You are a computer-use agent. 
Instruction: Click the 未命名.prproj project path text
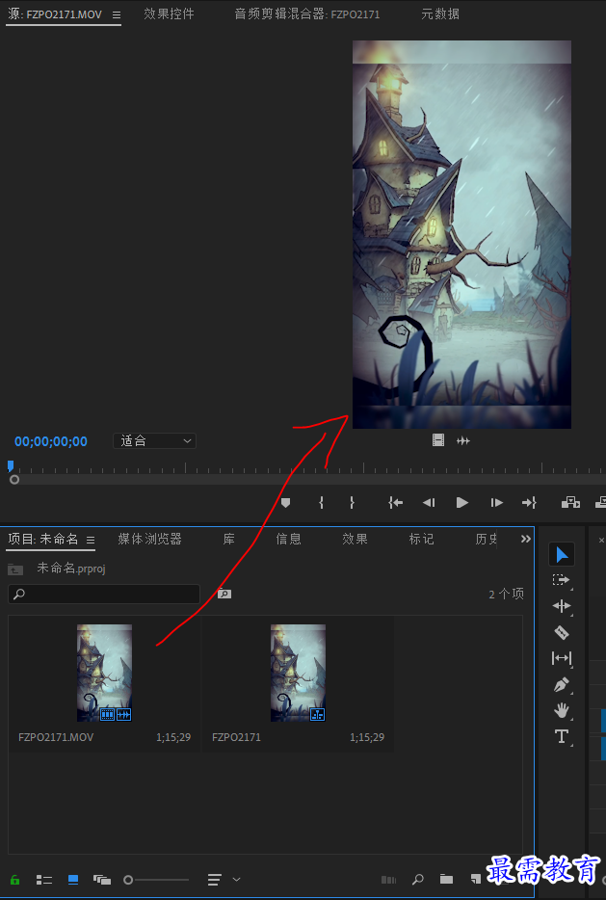pos(71,569)
